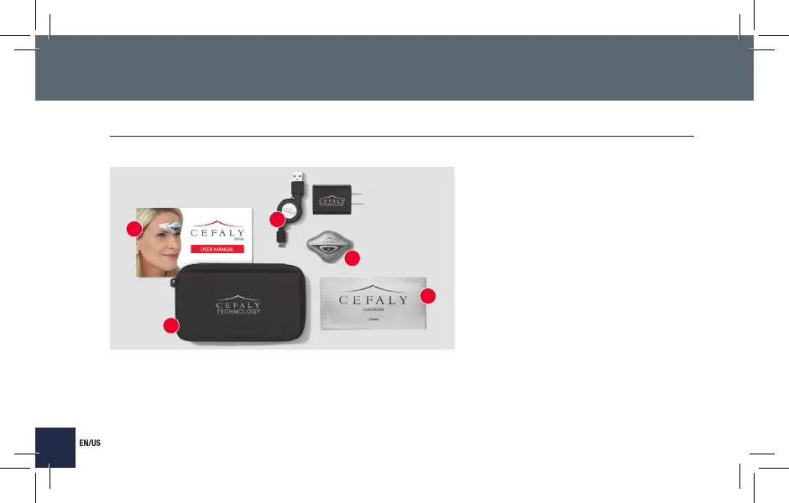
Task: Click the dark navy page number square
Action: pos(55,448)
